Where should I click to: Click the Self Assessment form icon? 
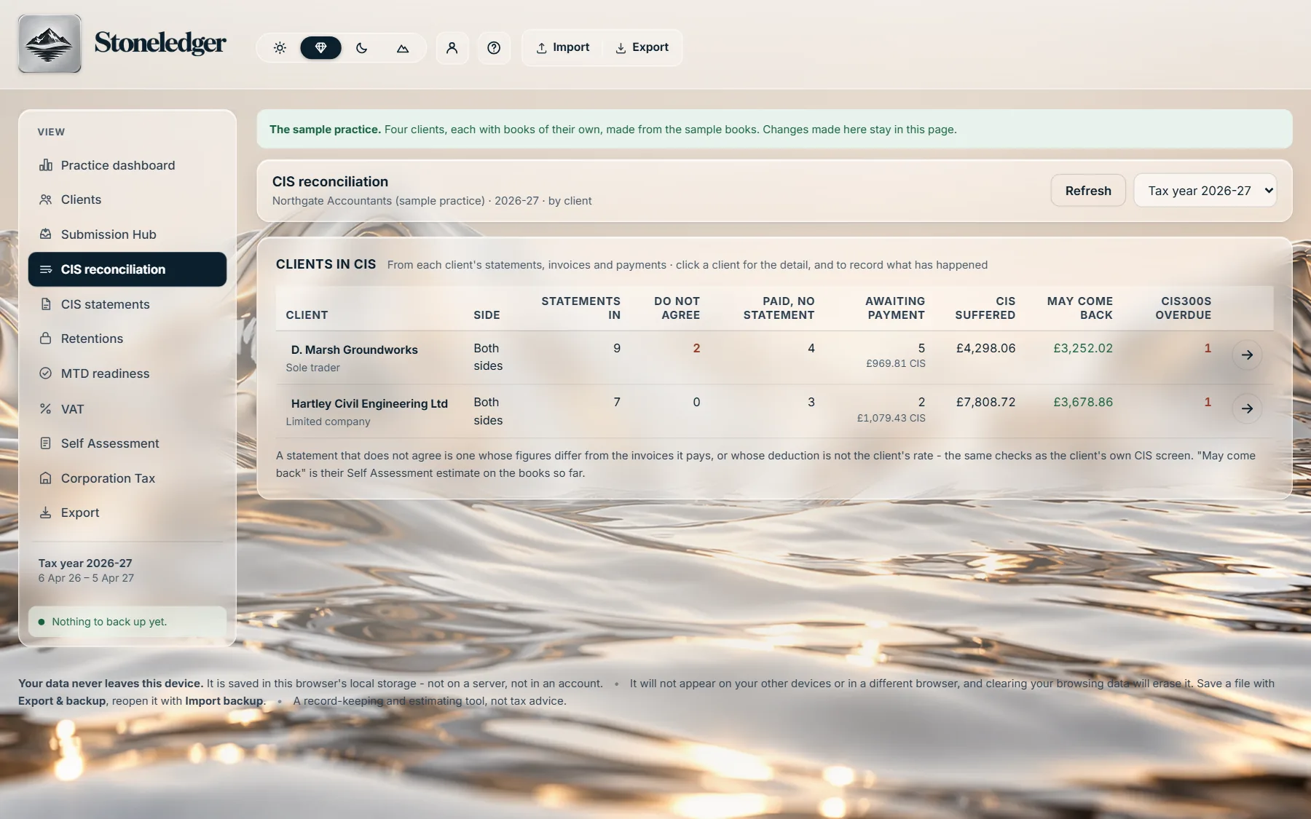point(46,443)
